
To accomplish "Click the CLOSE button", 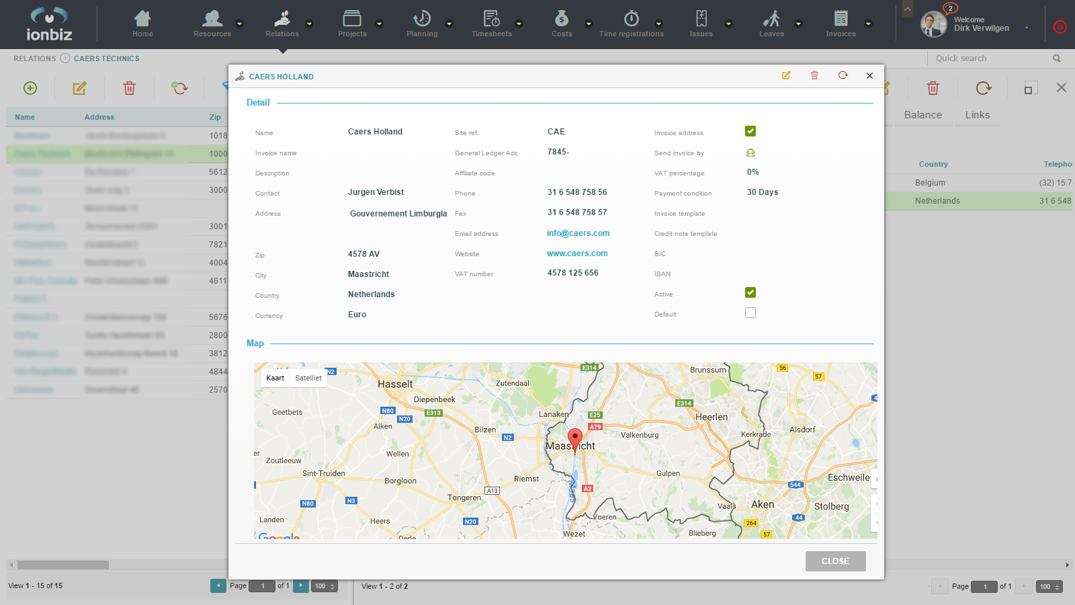I will pyautogui.click(x=835, y=561).
